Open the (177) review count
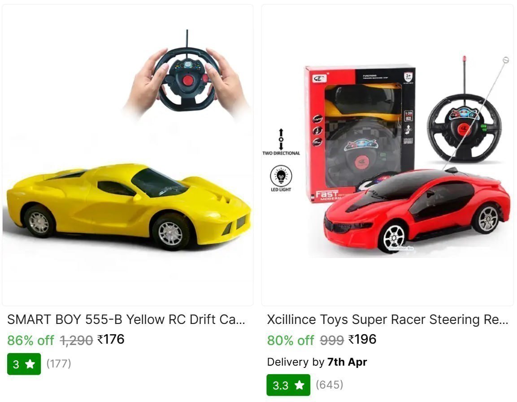 point(59,363)
